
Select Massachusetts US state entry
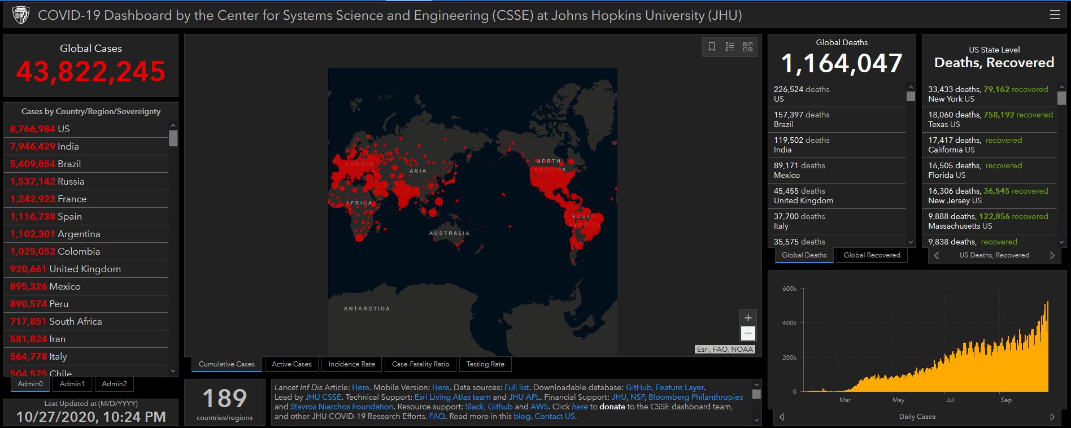point(991,221)
